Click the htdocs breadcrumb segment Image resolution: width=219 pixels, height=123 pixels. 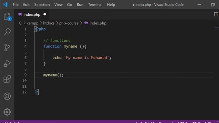(x=49, y=23)
